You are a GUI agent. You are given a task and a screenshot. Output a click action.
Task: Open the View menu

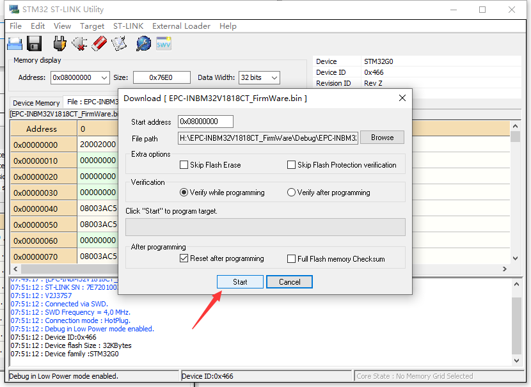click(x=62, y=26)
